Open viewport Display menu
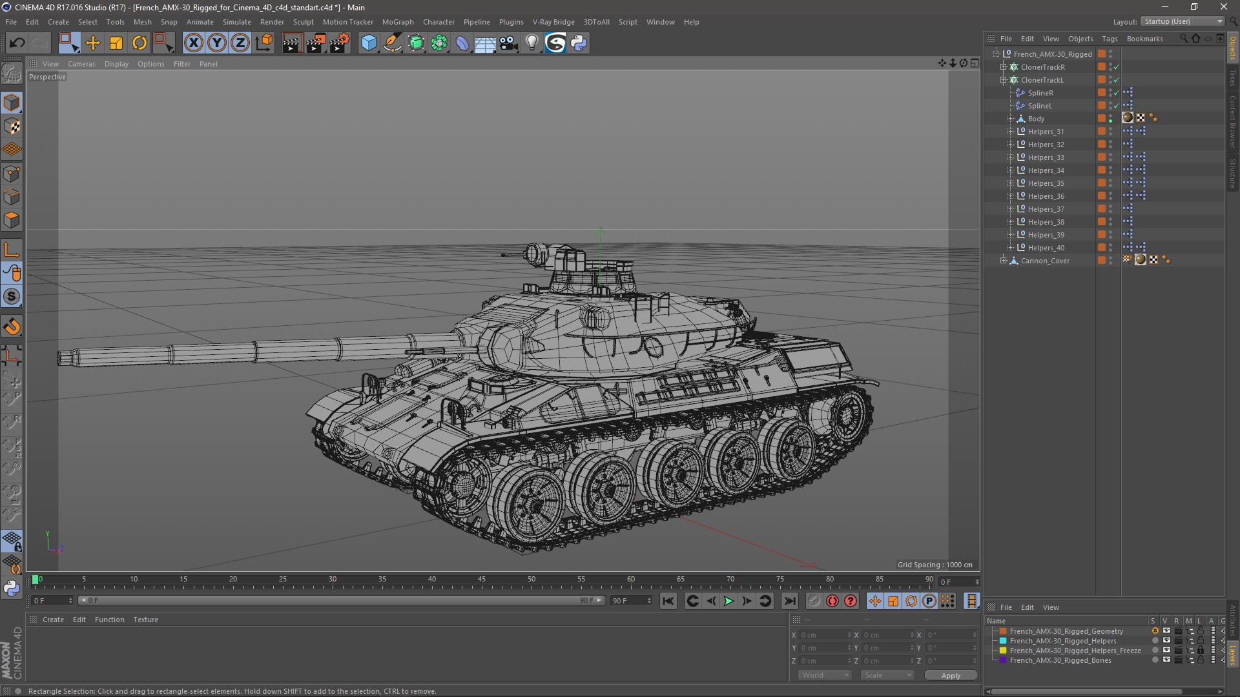The image size is (1240, 697). pyautogui.click(x=116, y=64)
